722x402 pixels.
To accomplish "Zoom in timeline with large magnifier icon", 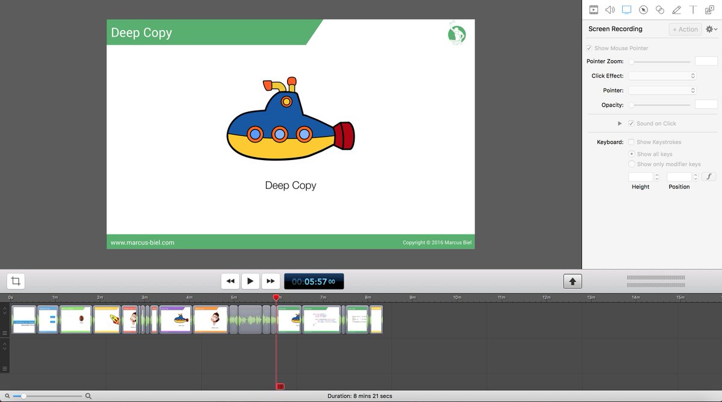I will point(88,396).
